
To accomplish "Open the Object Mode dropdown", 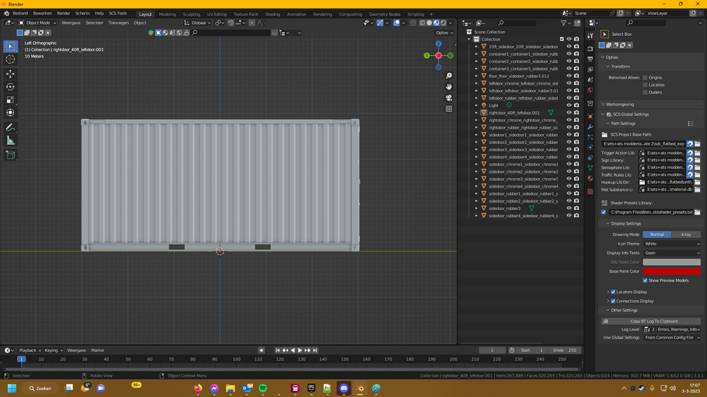I will (x=38, y=22).
